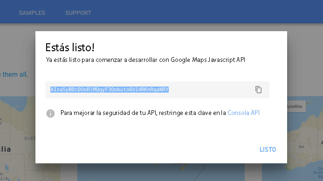Open the Consola API link
Screen dimensions: 323x181
[x=243, y=113]
